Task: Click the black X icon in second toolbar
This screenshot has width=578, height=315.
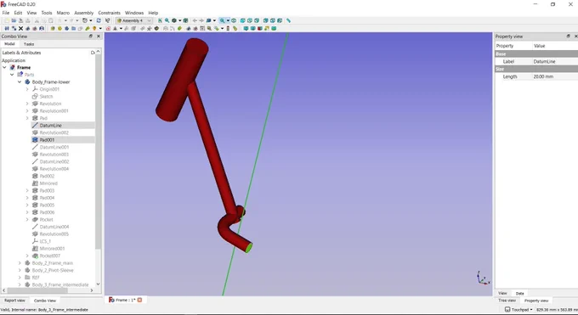Action: (20, 28)
